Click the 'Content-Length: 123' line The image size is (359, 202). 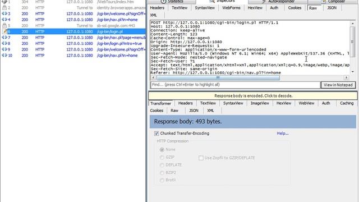pyautogui.click(x=174, y=34)
